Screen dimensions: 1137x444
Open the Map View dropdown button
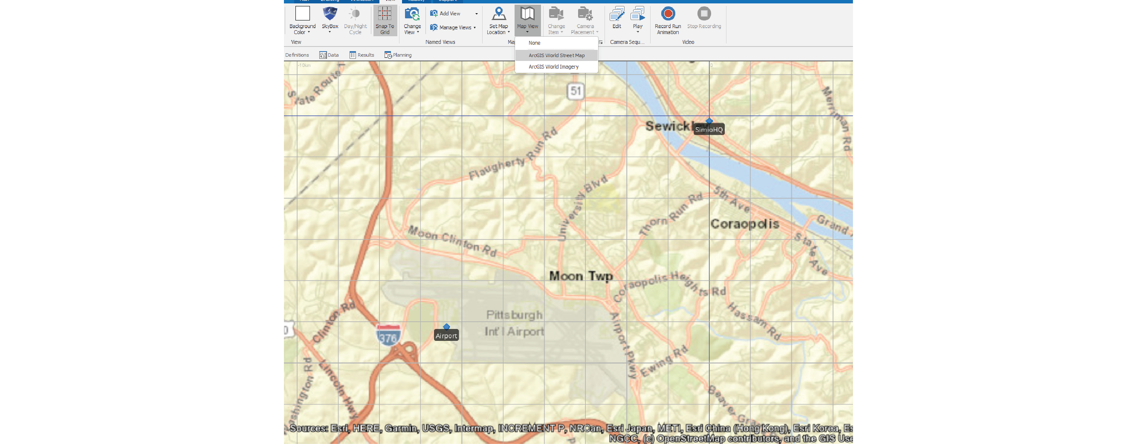pyautogui.click(x=527, y=20)
